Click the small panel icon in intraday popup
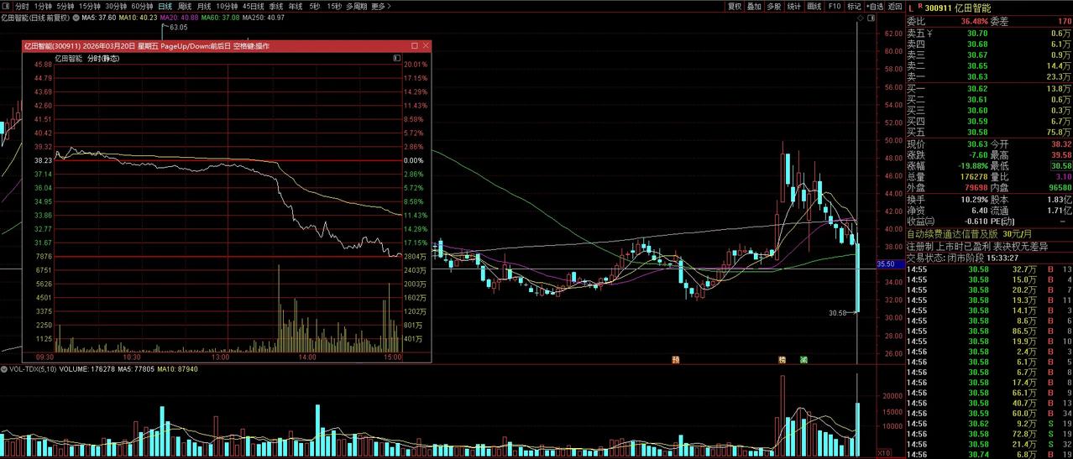This screenshot has height=459, width=1073. [397, 59]
